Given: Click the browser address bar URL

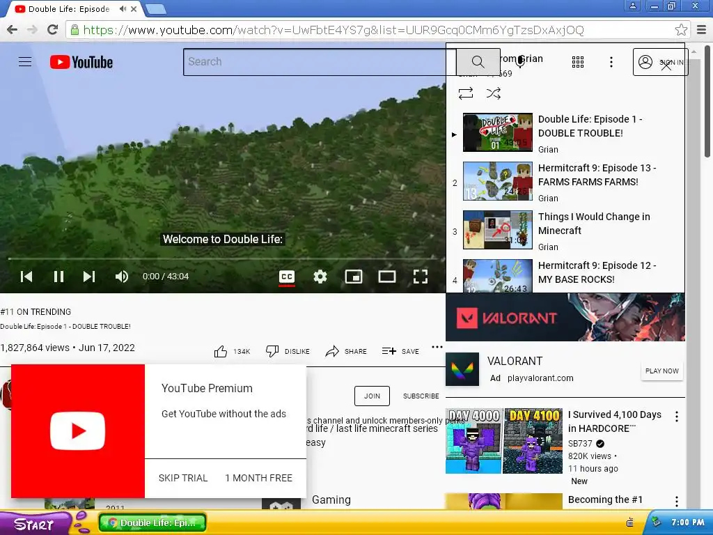Looking at the screenshot, I should [334, 30].
